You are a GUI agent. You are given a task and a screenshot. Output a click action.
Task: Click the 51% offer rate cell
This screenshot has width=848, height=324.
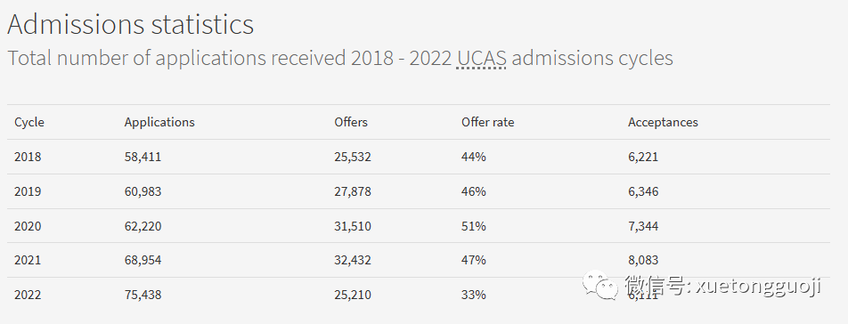pos(474,226)
